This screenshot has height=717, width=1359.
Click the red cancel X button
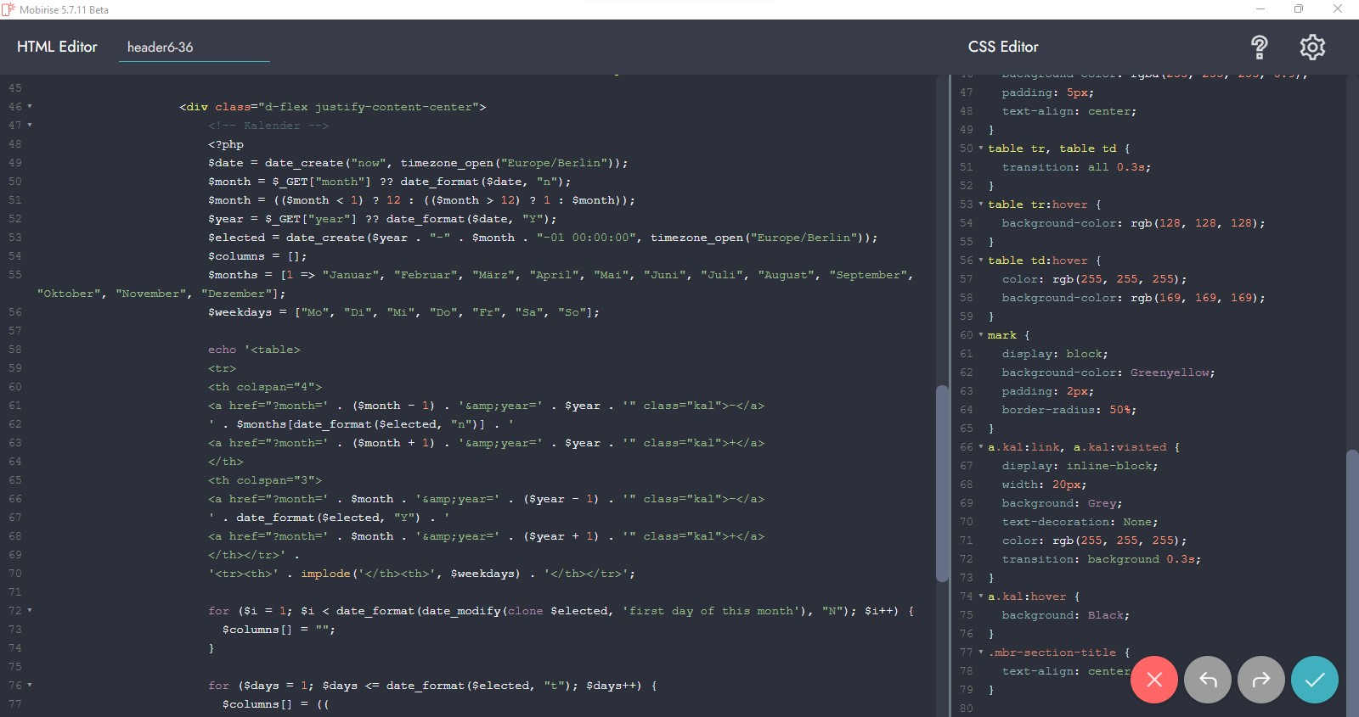click(x=1153, y=680)
